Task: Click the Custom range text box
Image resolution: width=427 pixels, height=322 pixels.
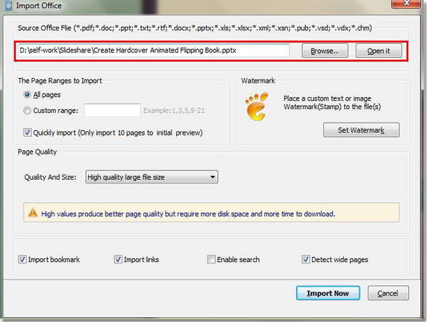Action: 112,110
